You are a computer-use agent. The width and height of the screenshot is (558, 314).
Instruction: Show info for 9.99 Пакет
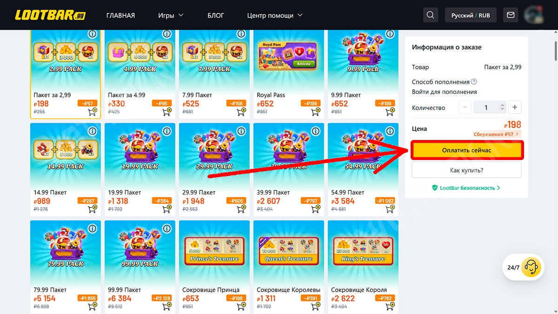(390, 34)
